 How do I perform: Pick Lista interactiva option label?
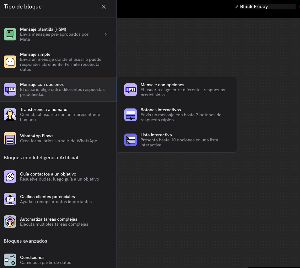(x=156, y=135)
